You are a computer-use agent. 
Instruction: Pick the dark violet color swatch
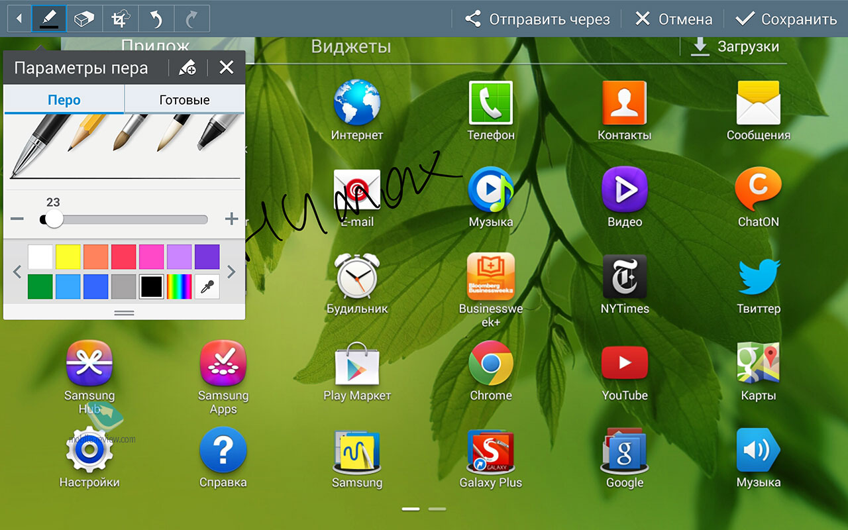(x=207, y=257)
